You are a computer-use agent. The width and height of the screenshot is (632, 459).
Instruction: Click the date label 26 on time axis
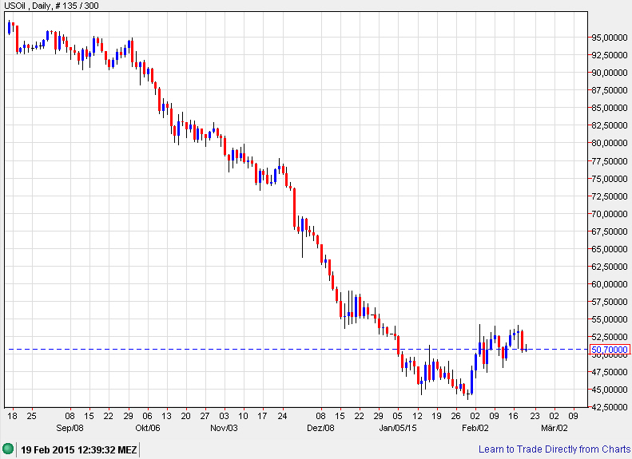pos(455,416)
